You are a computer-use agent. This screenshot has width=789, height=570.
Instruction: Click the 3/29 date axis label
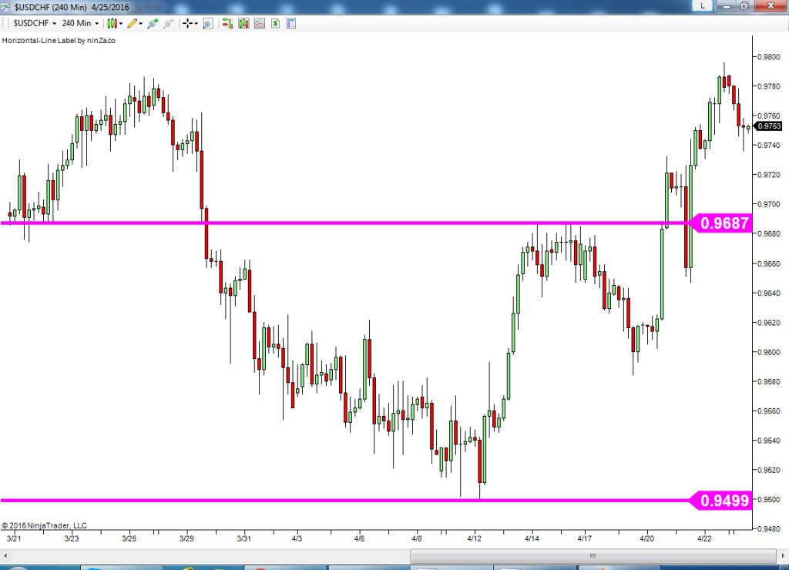tap(186, 538)
